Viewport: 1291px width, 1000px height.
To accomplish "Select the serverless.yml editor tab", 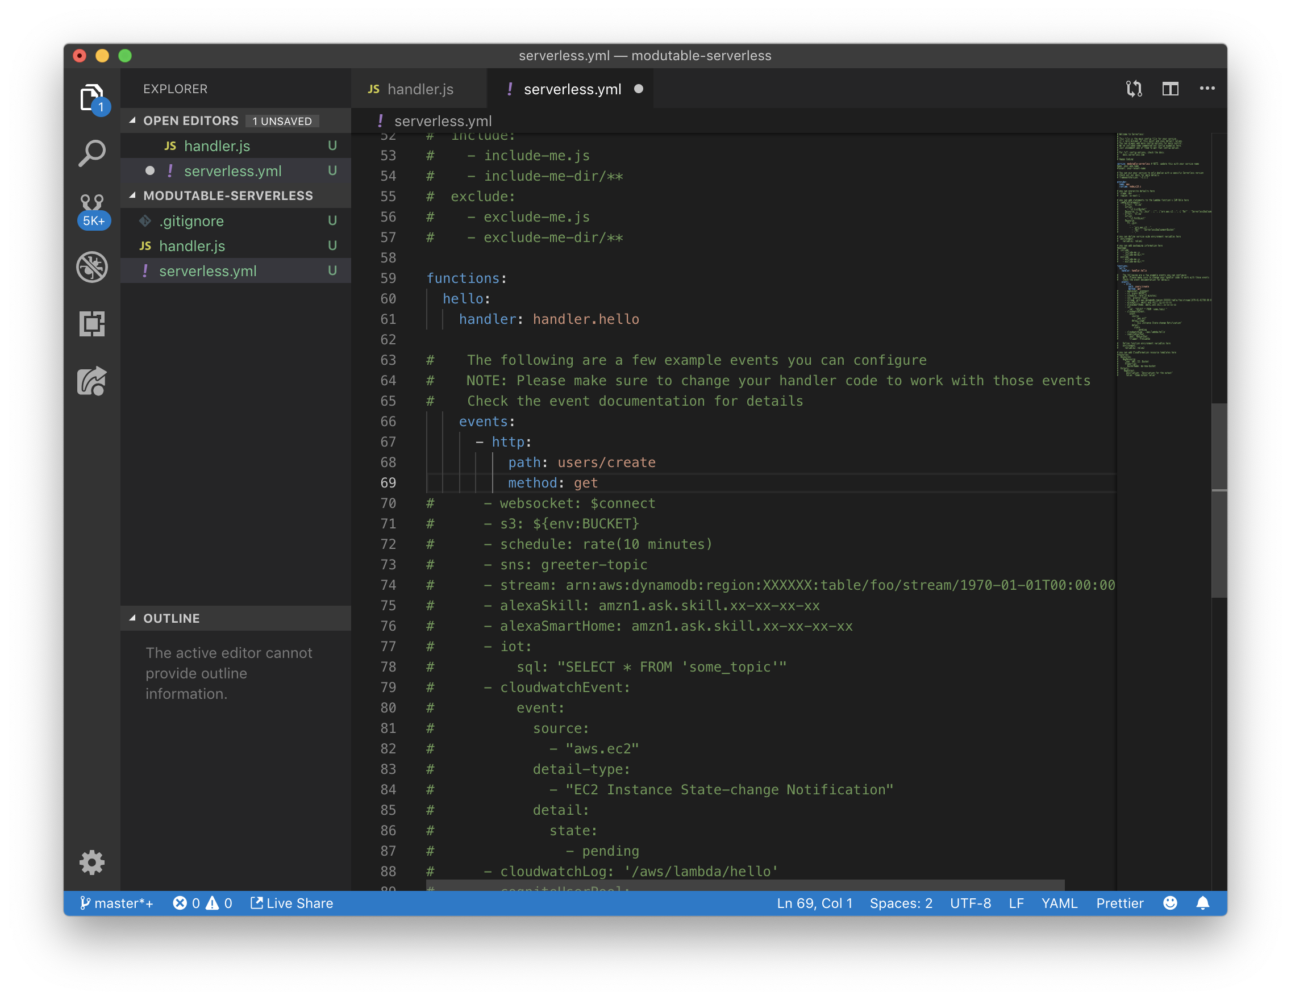I will coord(572,89).
